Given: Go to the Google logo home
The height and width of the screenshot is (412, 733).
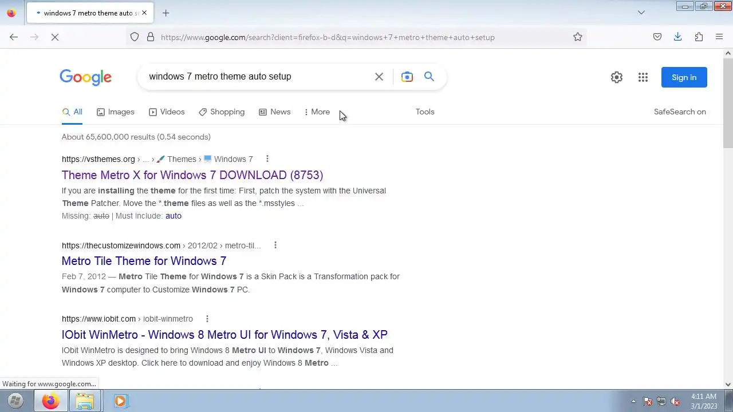Looking at the screenshot, I should pos(86,77).
